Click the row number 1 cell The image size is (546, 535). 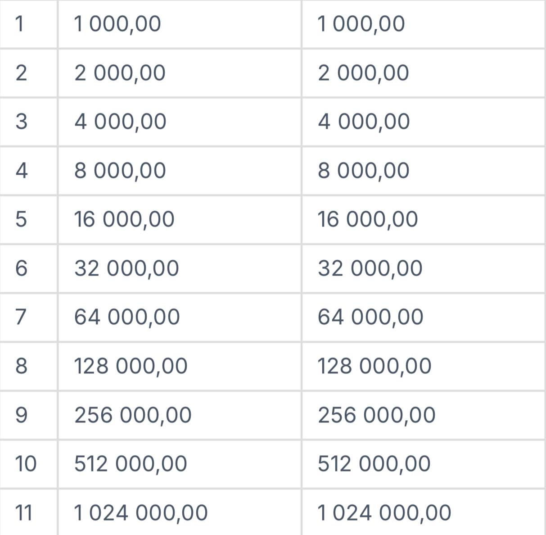click(19, 24)
